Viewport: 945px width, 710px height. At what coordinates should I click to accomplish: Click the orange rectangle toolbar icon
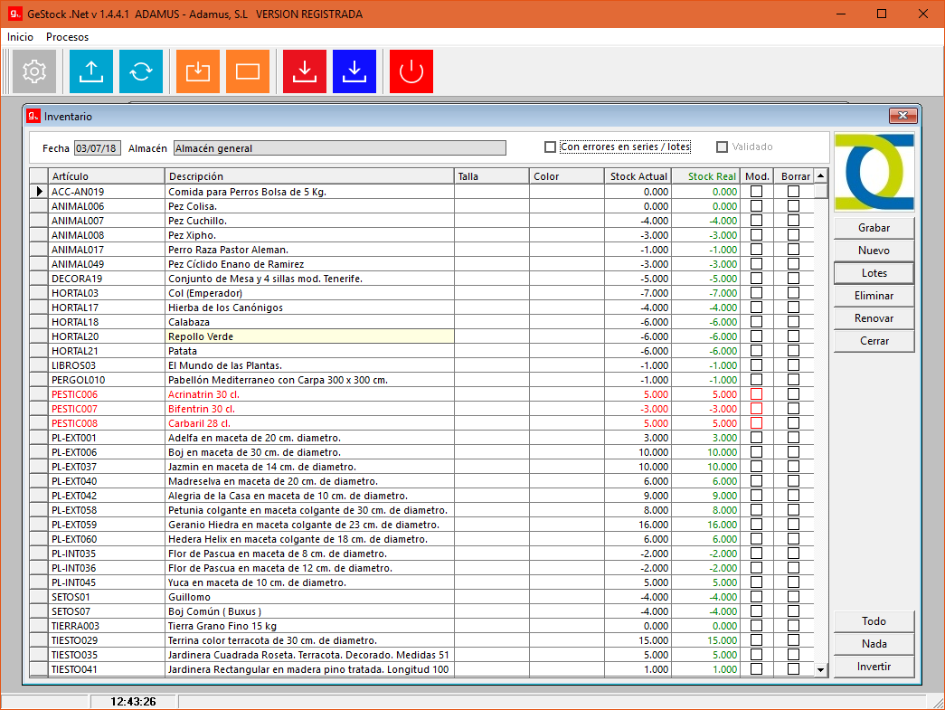pyautogui.click(x=248, y=71)
